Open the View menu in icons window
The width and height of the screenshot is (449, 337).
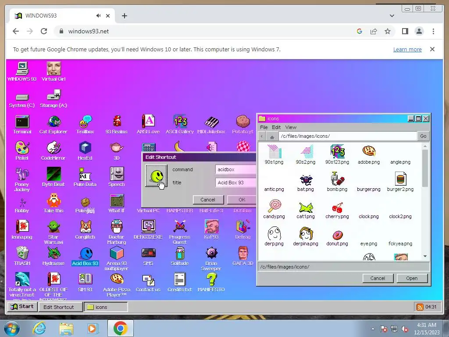pos(291,127)
